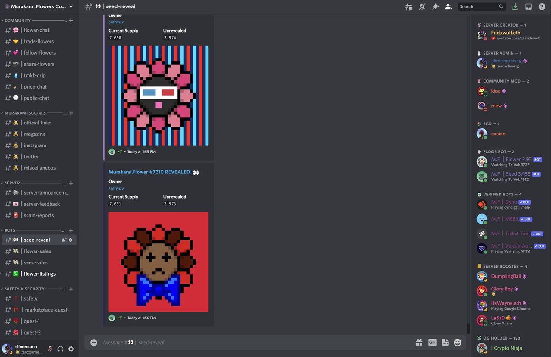Open User Settings gear icon
Screen dimensions: 551x357
[71, 349]
